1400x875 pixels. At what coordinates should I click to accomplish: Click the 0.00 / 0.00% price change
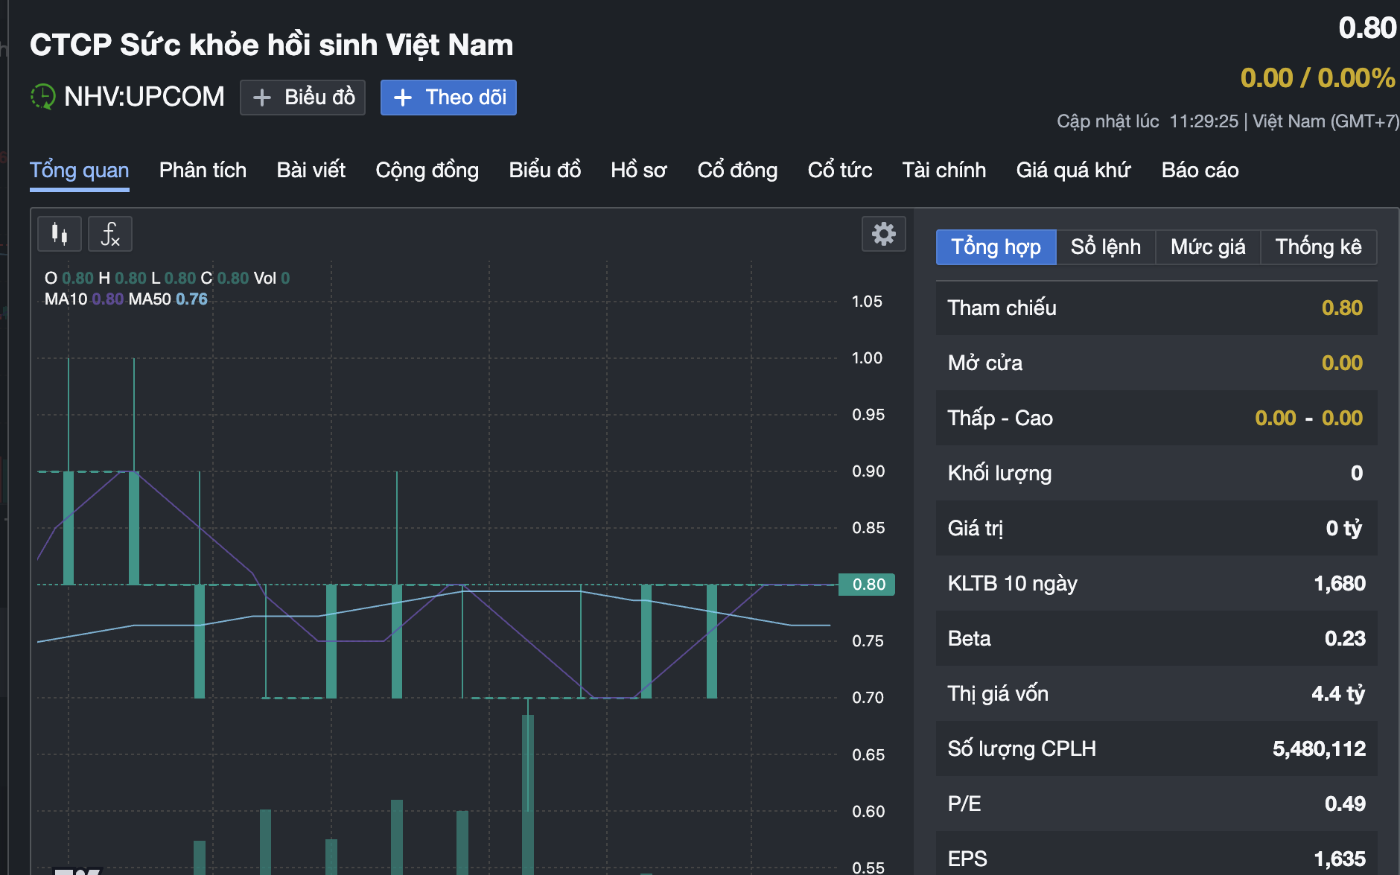pos(1318,77)
